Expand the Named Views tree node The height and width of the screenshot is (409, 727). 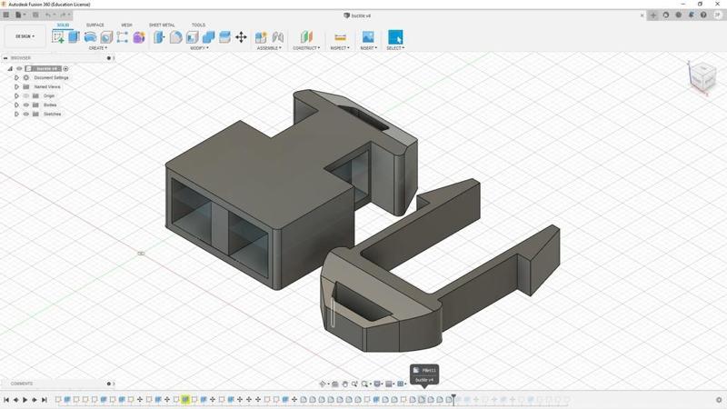tap(16, 86)
